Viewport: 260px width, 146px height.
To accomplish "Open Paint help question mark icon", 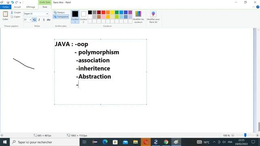I will click(258, 7).
